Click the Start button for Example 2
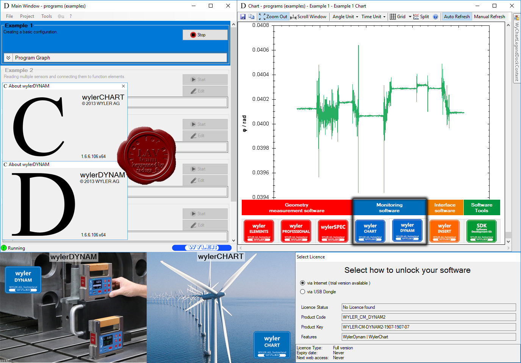Image resolution: width=521 pixels, height=363 pixels. point(205,80)
